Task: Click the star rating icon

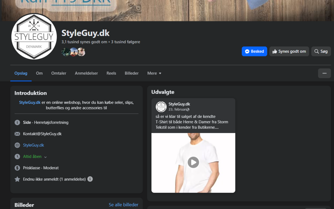Action: click(x=17, y=179)
